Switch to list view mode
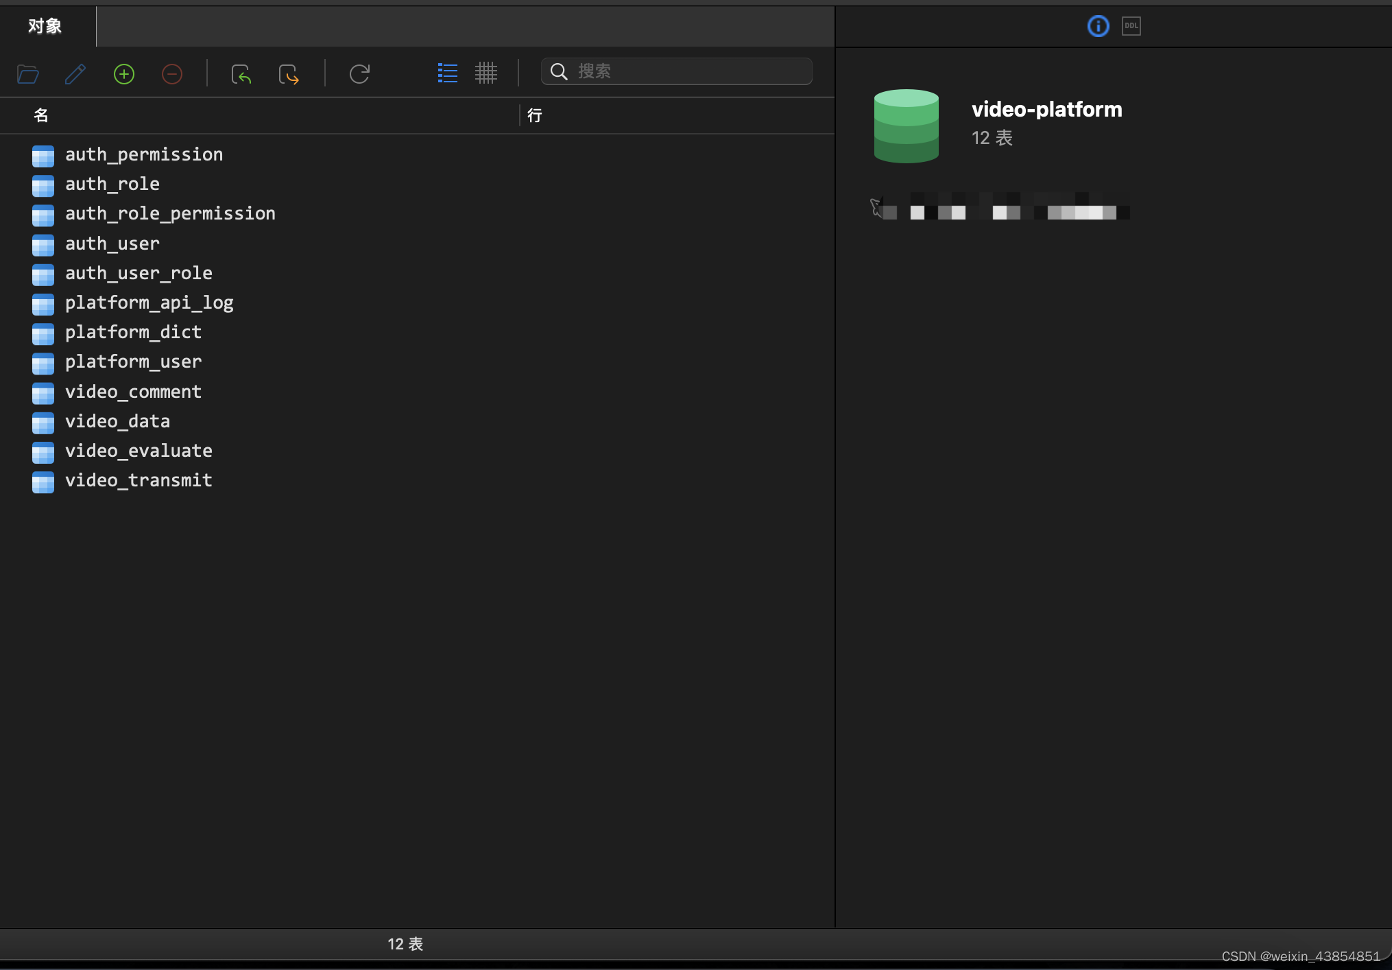This screenshot has width=1392, height=970. (447, 73)
